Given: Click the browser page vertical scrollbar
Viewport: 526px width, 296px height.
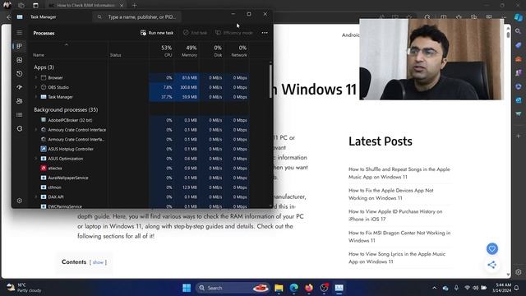Looking at the screenshot, I should pyautogui.click(x=508, y=35).
